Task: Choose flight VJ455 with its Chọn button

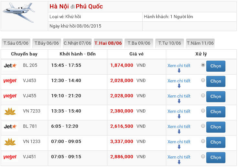Action: point(216,97)
